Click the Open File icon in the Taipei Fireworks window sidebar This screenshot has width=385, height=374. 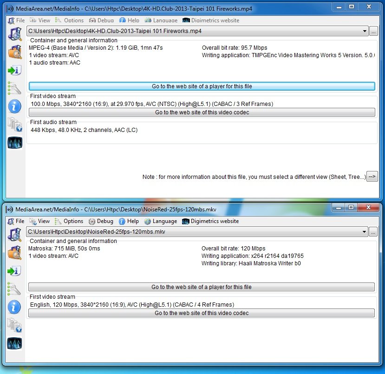click(14, 34)
